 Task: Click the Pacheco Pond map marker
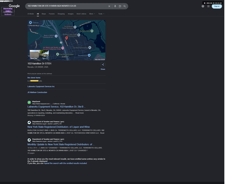(92, 31)
